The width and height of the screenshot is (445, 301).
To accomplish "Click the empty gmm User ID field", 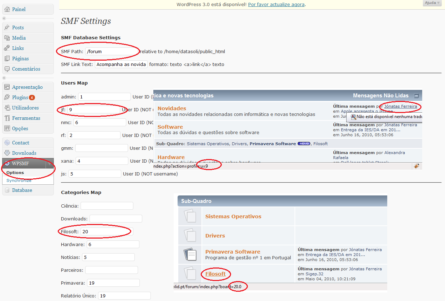I will (102, 148).
